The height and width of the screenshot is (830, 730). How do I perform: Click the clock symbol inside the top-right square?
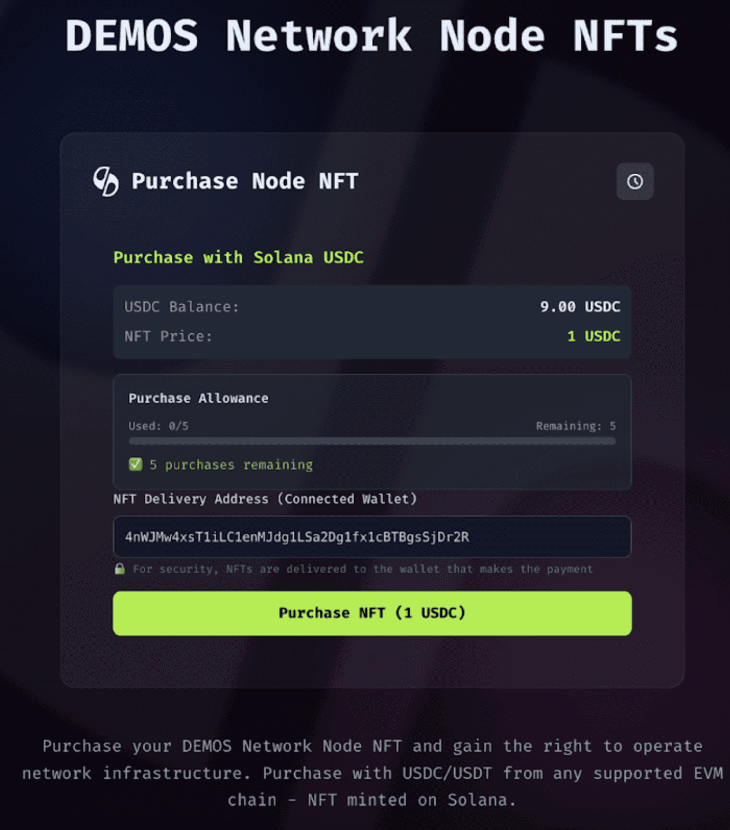click(635, 182)
